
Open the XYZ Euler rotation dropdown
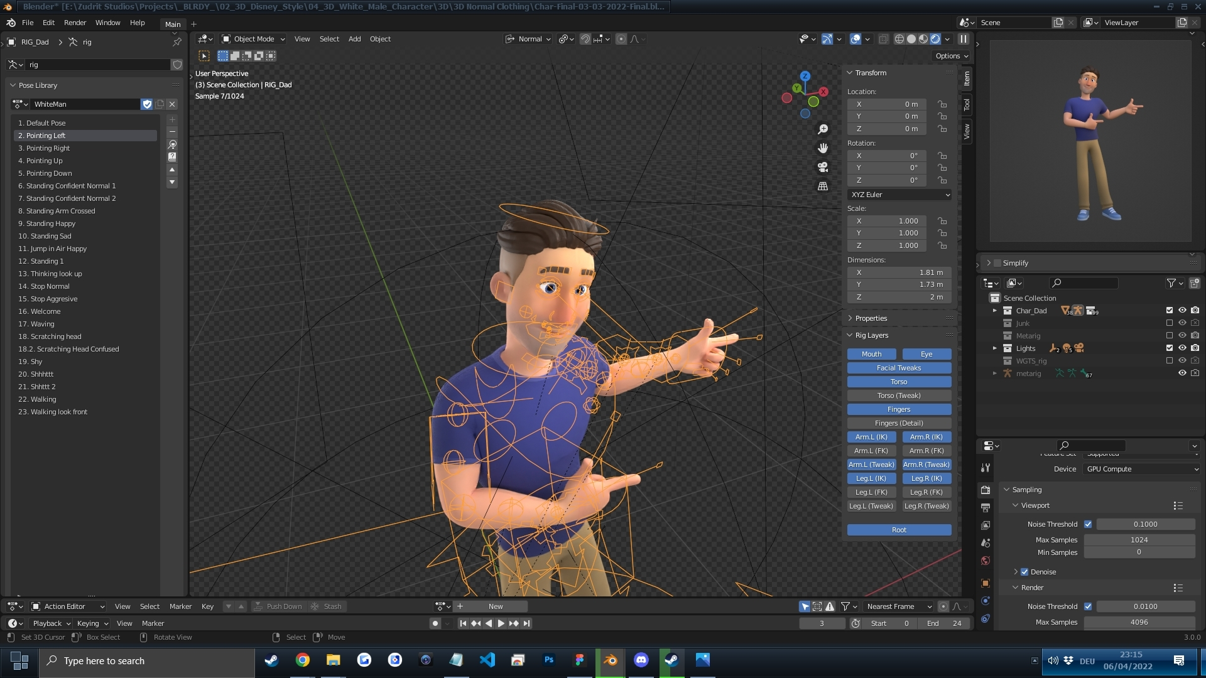(899, 195)
